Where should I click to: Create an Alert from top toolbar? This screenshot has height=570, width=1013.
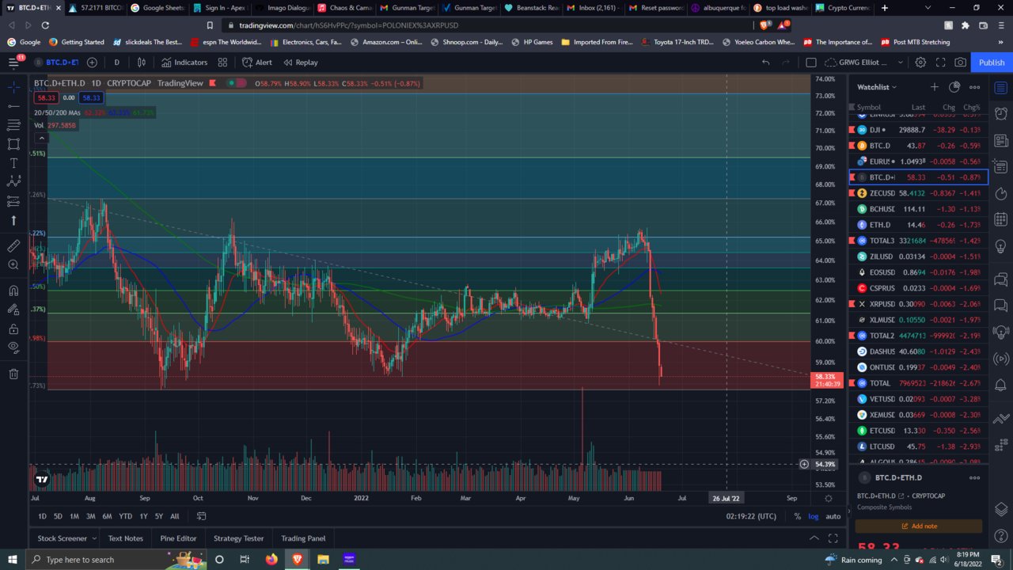click(x=257, y=63)
